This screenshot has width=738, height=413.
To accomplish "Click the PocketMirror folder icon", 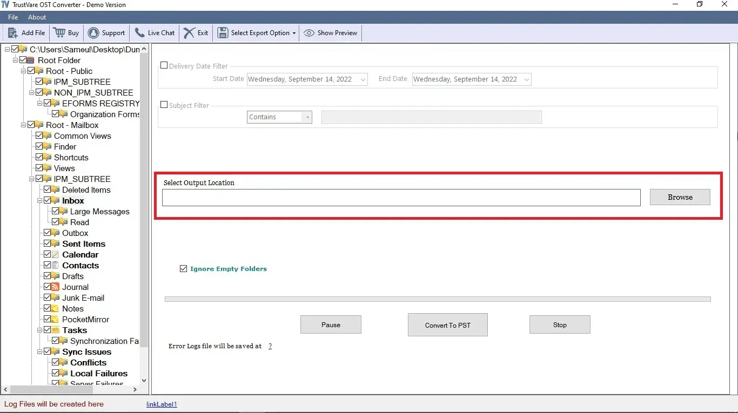I will click(x=55, y=319).
